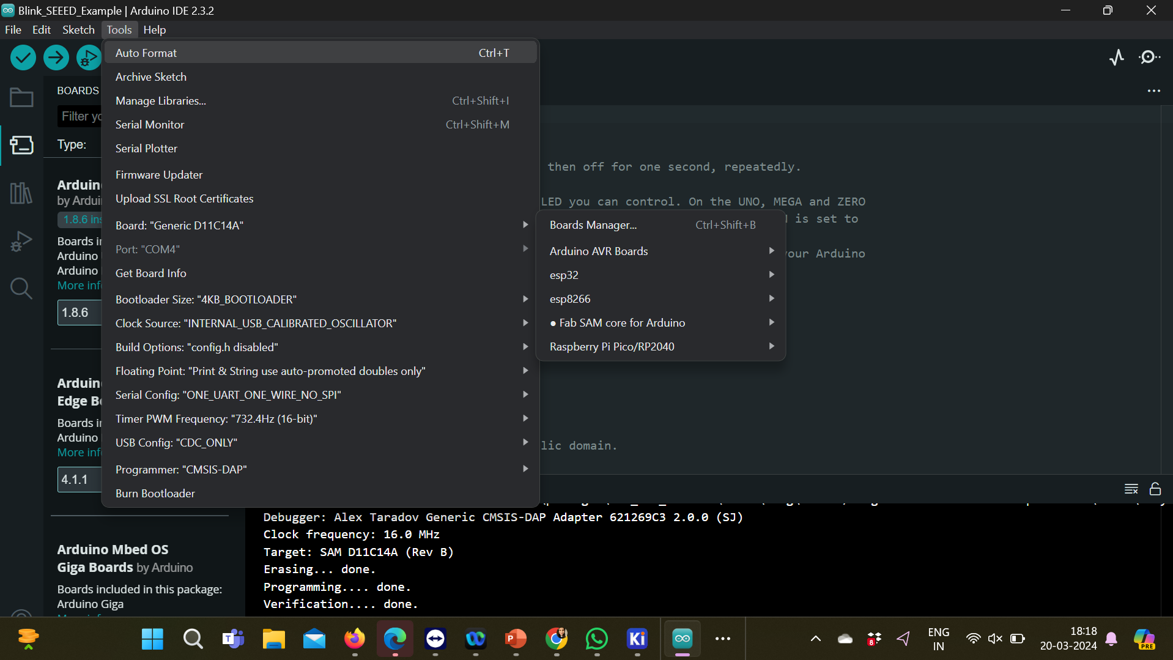This screenshot has height=660, width=1173.
Task: Open Microsoft Edge from taskbar
Action: 394,639
